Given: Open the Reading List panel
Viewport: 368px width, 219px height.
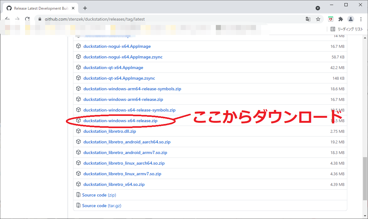Looking at the screenshot, I should 347,29.
